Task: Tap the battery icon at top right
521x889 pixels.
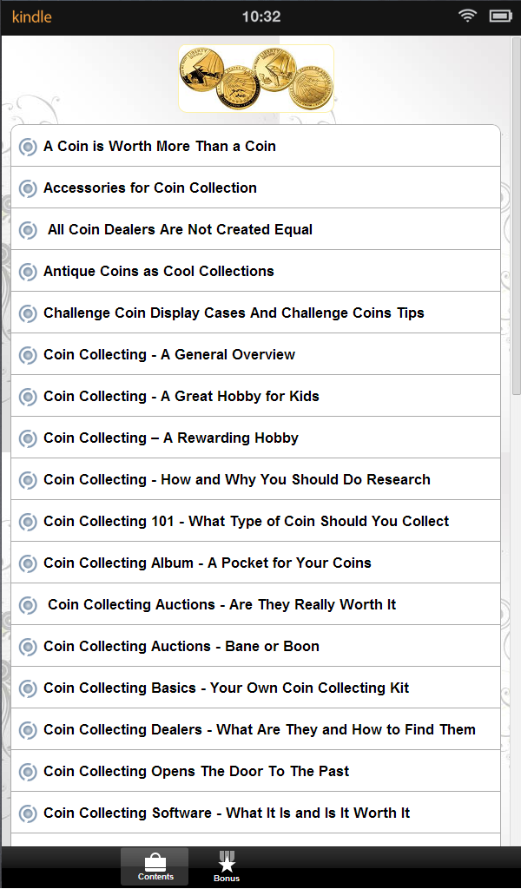Action: pos(499,15)
